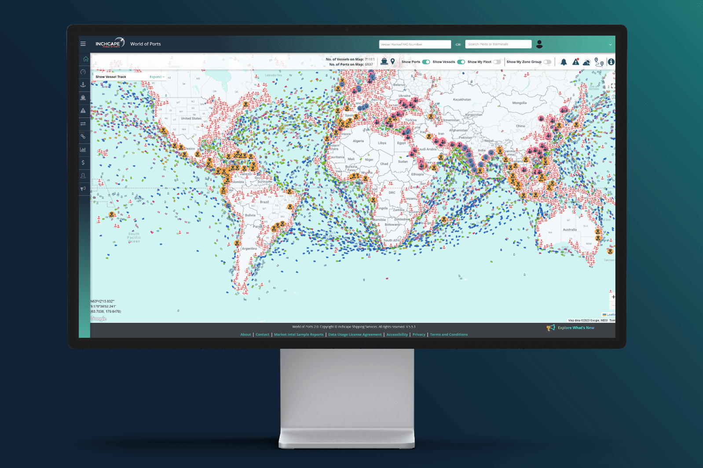The width and height of the screenshot is (703, 468).
Task: Disable the Show Vessels switch
Action: tap(461, 62)
